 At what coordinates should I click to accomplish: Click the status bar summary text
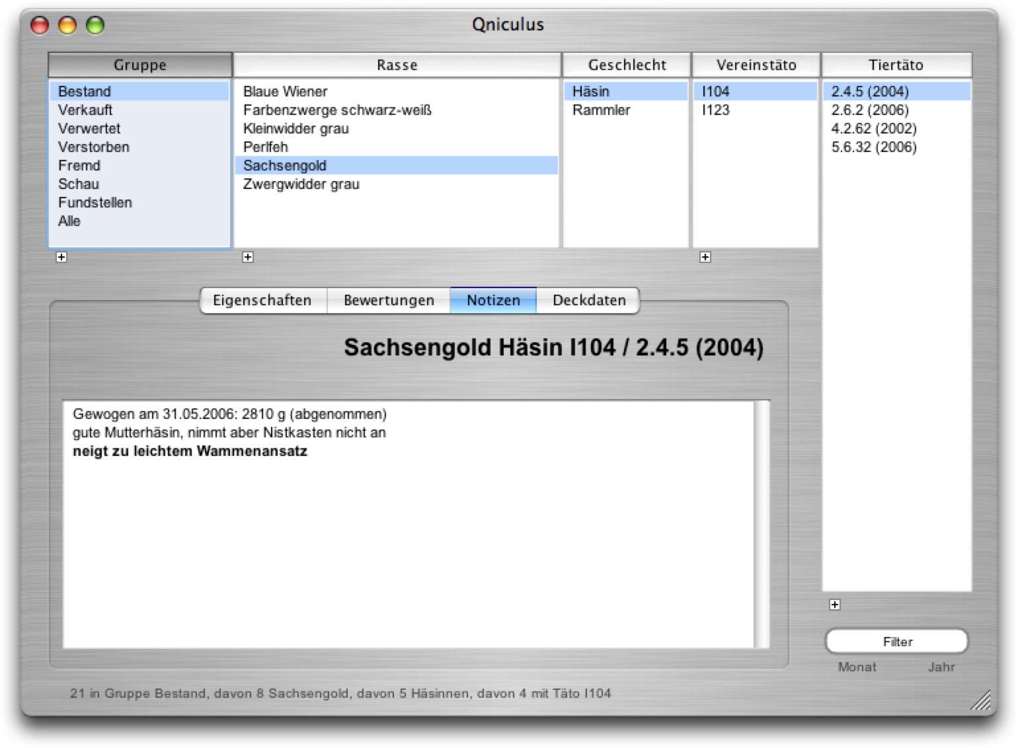[x=340, y=693]
